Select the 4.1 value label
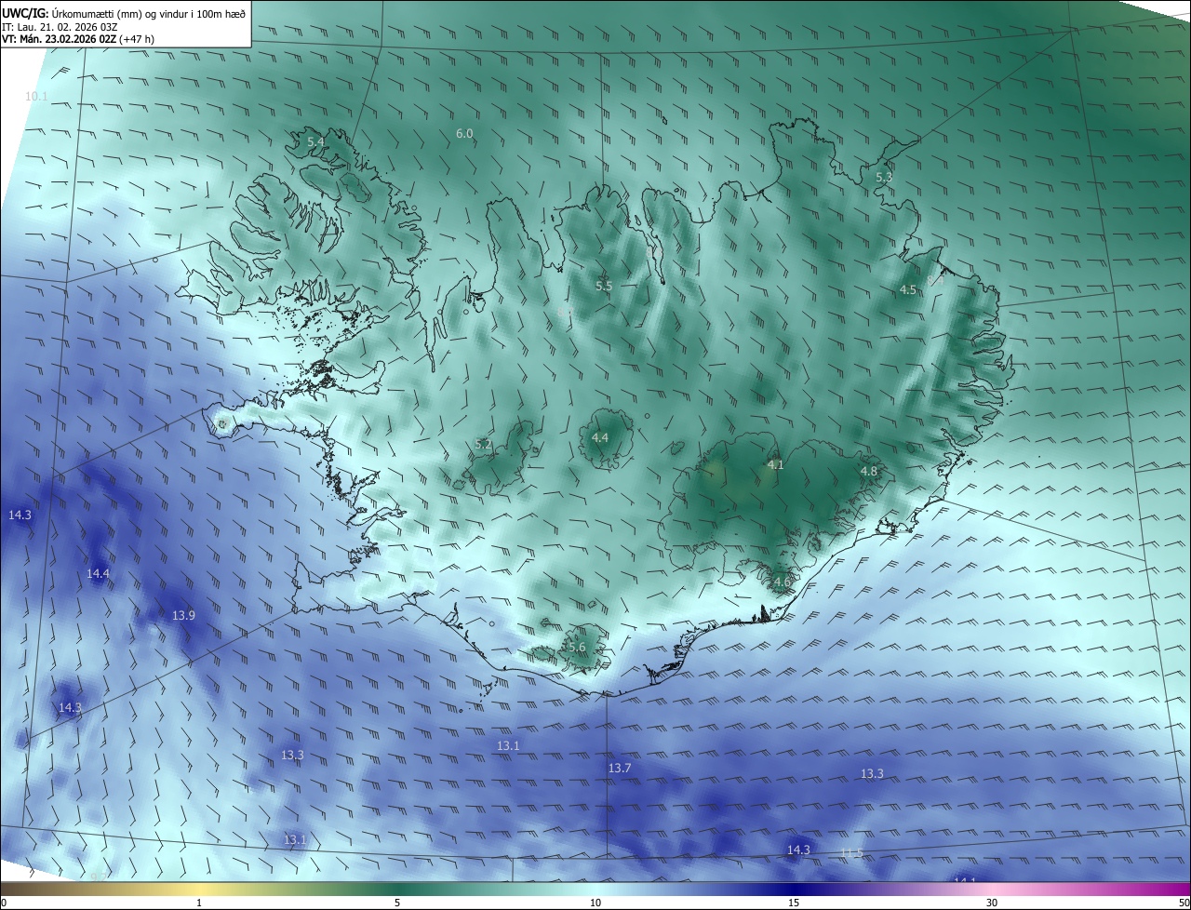 coord(776,464)
